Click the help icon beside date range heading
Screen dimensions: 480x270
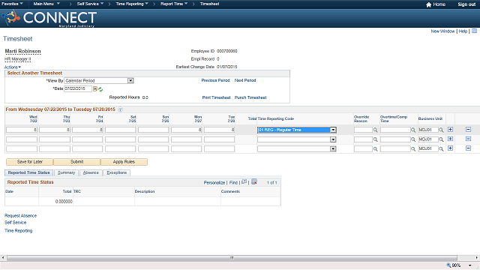[x=120, y=109]
